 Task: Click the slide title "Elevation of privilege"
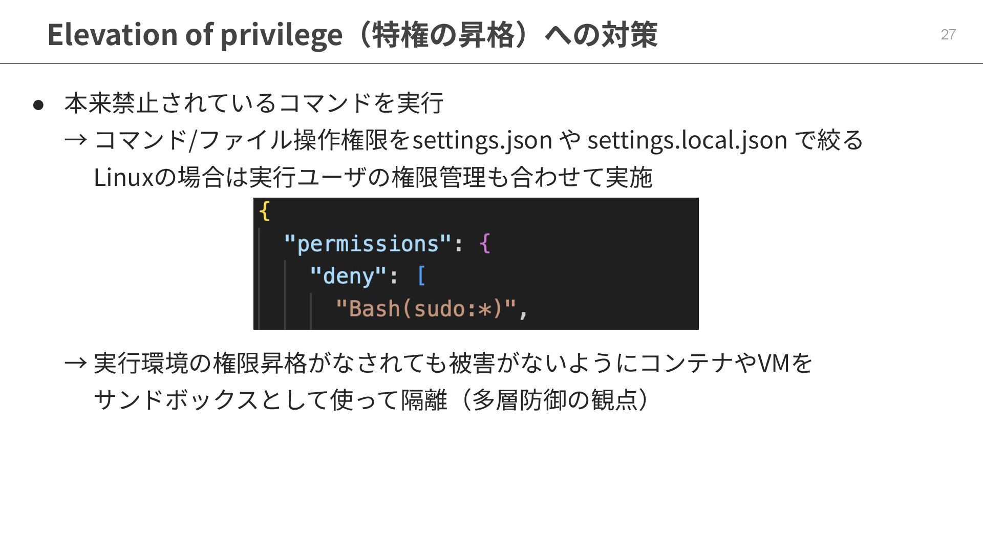point(195,34)
